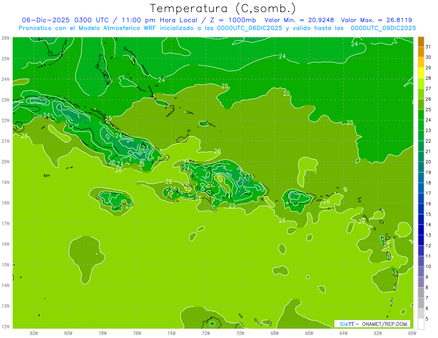Click the 'Temperatura (C,somb.)' title
The width and height of the screenshot is (438, 338).
coord(223,8)
